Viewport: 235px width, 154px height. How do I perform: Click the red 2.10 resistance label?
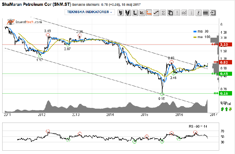pos(225,45)
